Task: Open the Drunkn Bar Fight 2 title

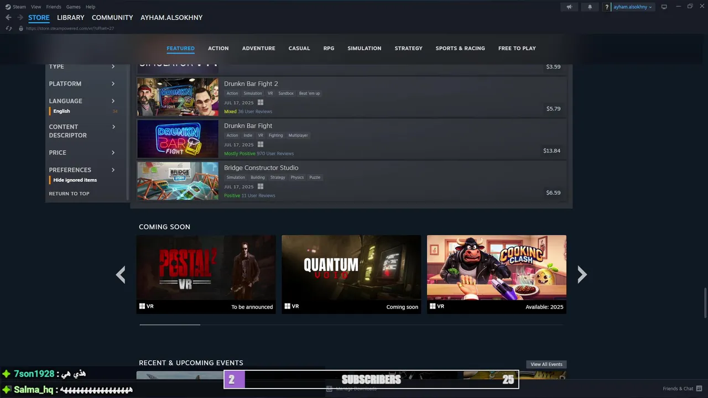Action: (x=251, y=84)
